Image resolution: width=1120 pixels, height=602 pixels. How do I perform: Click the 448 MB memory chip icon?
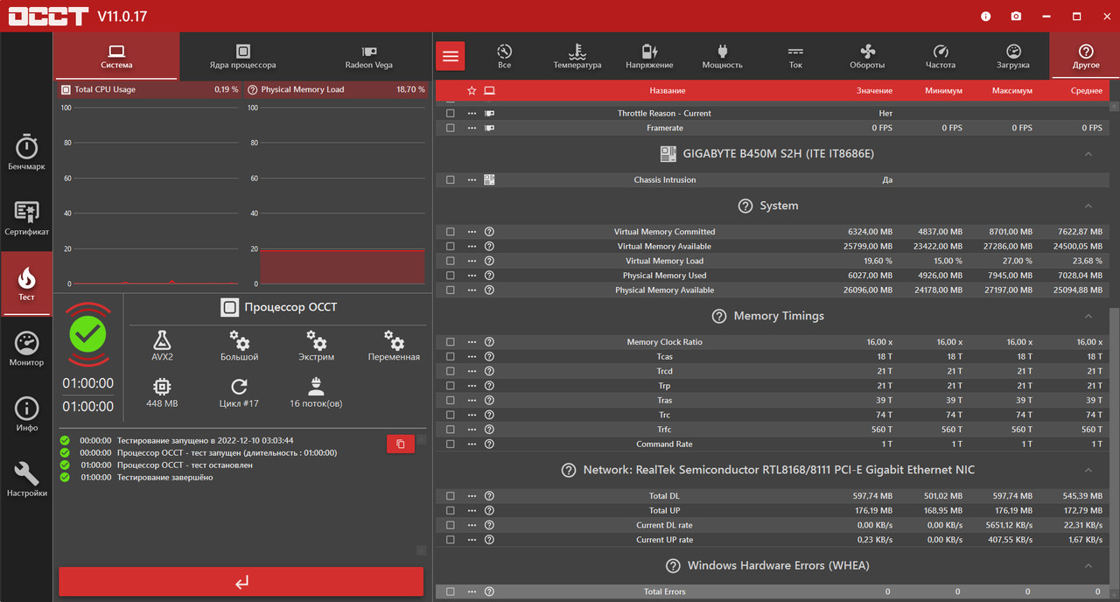(162, 387)
